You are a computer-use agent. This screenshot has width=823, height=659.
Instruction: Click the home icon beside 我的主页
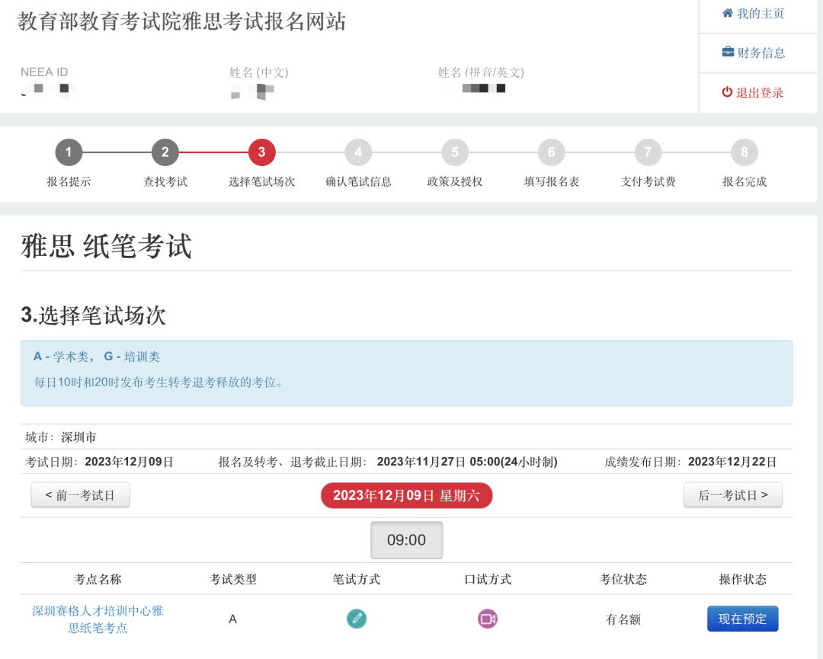(727, 13)
